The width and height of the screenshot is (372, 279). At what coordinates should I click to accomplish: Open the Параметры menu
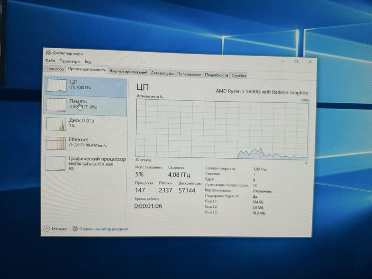coord(70,61)
